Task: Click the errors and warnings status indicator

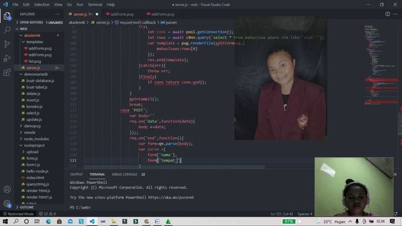Action: tap(47, 213)
